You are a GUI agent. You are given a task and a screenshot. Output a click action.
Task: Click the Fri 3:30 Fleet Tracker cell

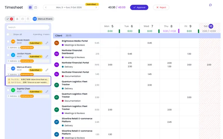189,97
